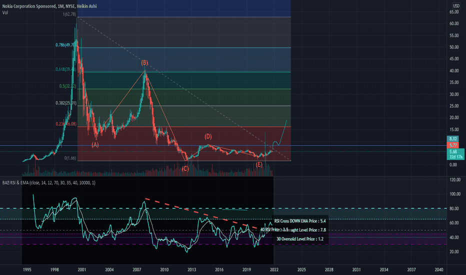Click the 8.12 price tag on axis
Screen dimensions: 466x275
(453, 139)
